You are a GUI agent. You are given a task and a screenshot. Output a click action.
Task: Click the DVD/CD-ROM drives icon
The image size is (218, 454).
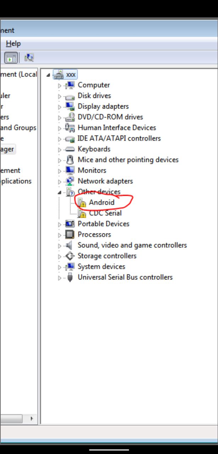pos(70,117)
